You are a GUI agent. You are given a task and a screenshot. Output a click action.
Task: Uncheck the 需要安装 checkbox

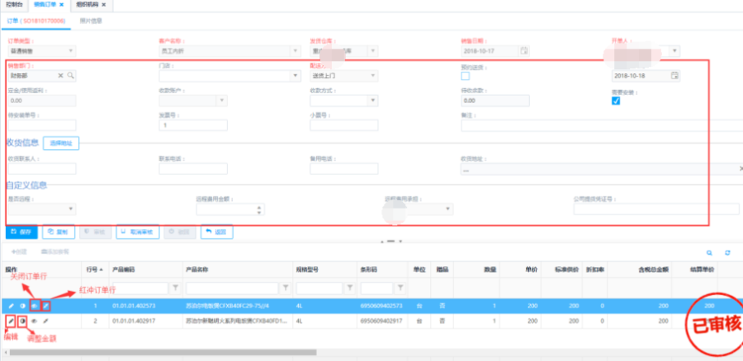[615, 101]
